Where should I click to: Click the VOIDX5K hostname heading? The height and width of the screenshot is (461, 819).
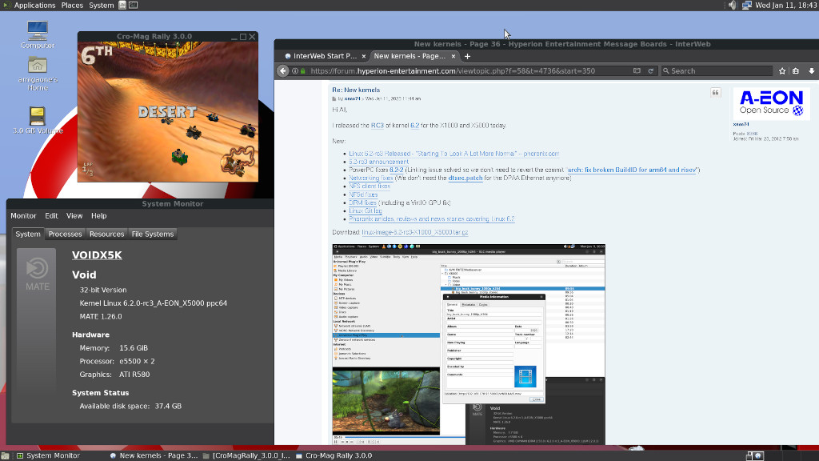point(97,255)
